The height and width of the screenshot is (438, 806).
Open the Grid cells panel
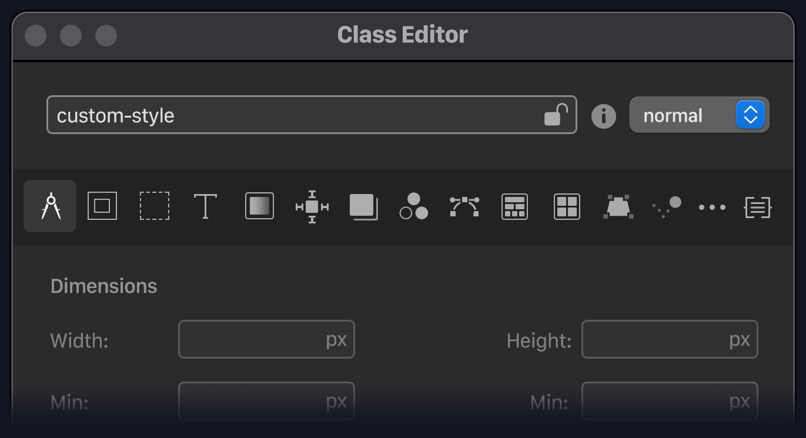click(566, 206)
